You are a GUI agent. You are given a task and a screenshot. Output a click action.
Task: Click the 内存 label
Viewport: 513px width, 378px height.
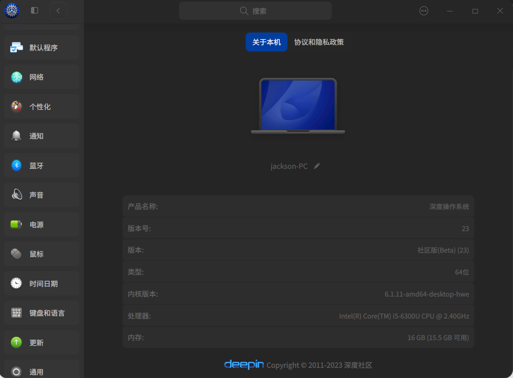click(x=136, y=338)
